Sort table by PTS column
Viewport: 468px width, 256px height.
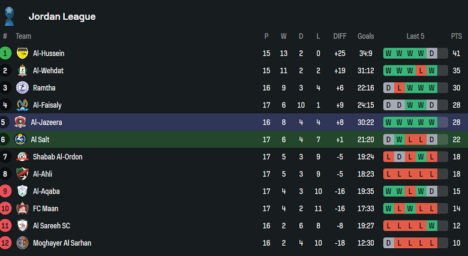point(457,37)
